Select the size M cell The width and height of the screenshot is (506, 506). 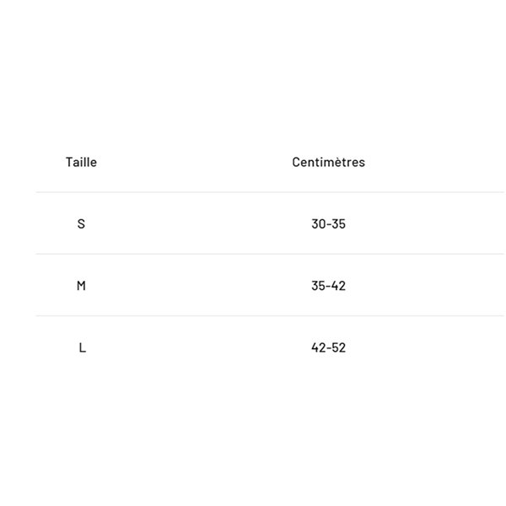[81, 285]
